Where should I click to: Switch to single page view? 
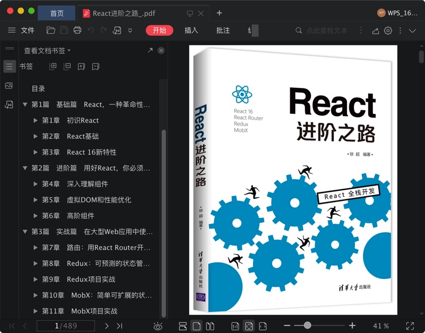197,326
